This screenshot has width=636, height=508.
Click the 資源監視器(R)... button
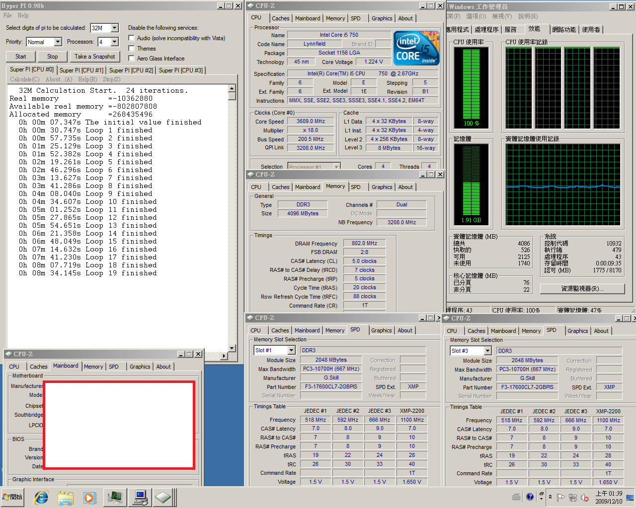point(582,289)
